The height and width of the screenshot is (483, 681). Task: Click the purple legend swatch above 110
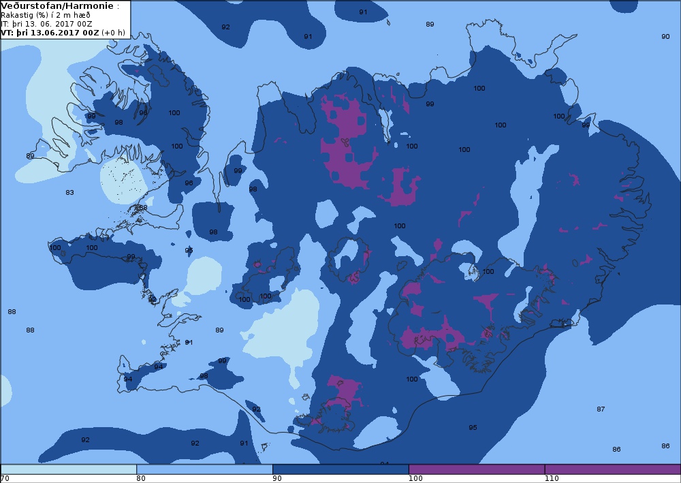613,469
